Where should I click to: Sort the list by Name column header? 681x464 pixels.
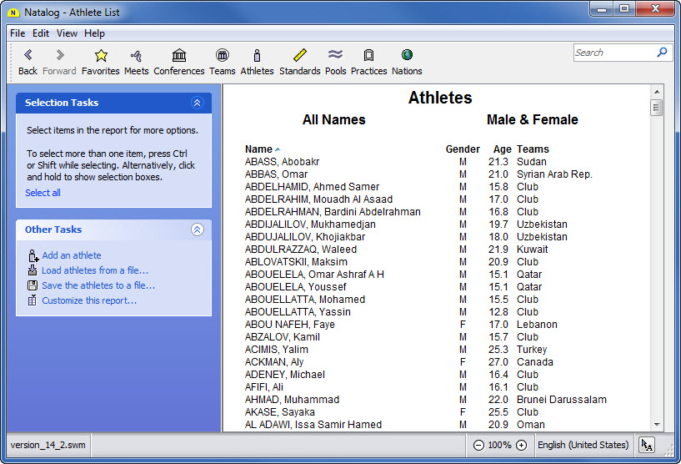pyautogui.click(x=259, y=149)
